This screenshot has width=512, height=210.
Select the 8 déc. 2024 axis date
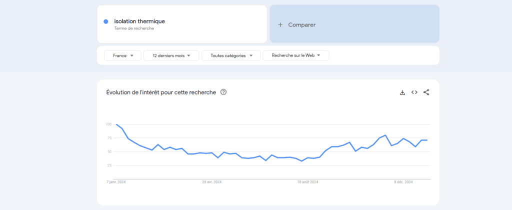tap(403, 182)
